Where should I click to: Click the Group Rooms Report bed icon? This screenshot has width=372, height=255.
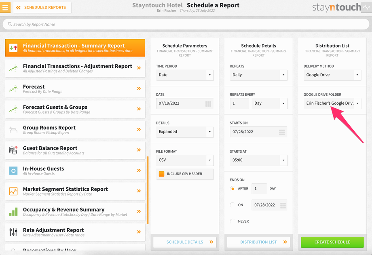(13, 129)
